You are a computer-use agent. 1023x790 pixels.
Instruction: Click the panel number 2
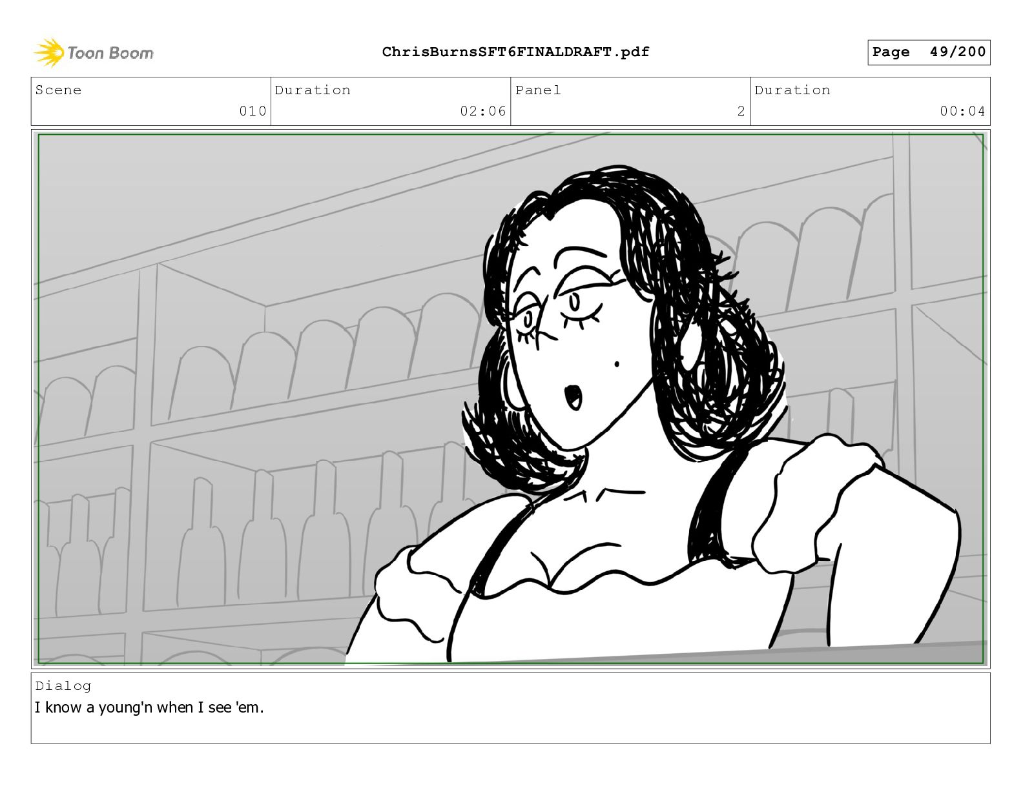[741, 111]
